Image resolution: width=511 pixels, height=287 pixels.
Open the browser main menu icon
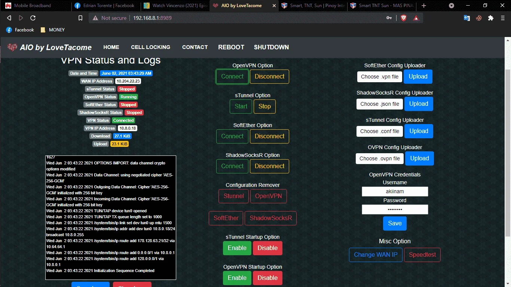(x=502, y=18)
